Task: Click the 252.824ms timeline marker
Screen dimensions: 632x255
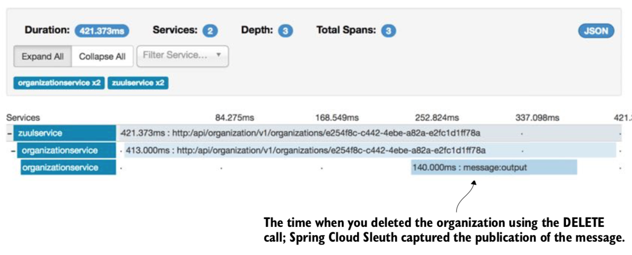Action: (x=436, y=118)
